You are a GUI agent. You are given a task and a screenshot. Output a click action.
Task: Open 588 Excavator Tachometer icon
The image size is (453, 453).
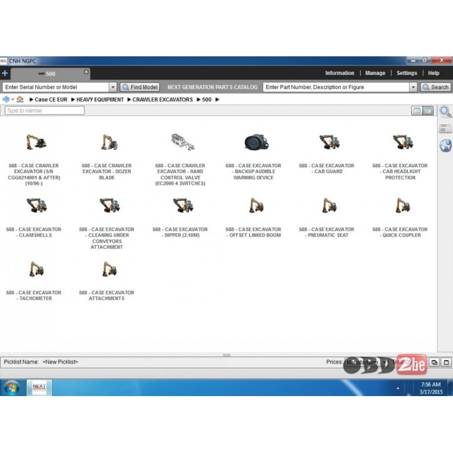click(37, 269)
